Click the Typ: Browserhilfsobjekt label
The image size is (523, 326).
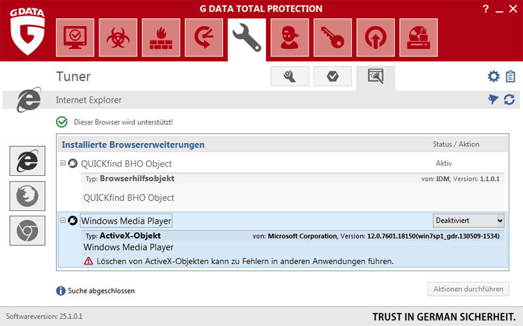pyautogui.click(x=129, y=178)
